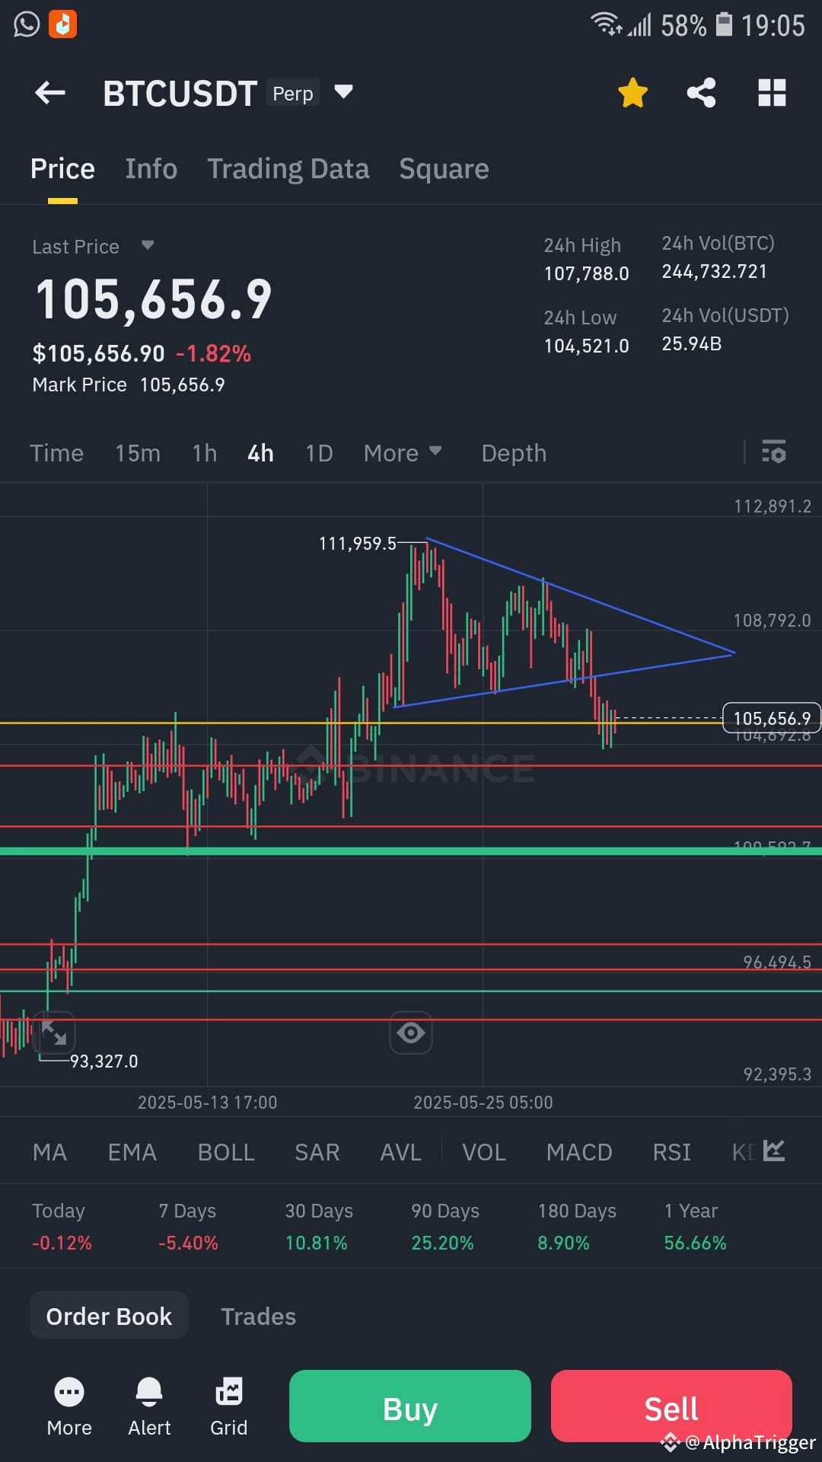Toggle the AVL indicator
822x1462 pixels.
point(401,1152)
